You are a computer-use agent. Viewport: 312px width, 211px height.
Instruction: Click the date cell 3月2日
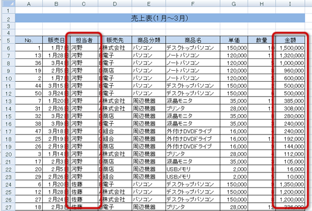coord(56,116)
